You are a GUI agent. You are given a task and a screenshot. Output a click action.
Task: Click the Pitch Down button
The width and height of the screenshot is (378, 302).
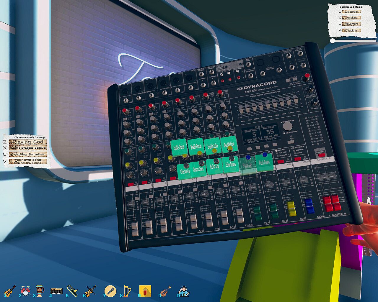pos(264,163)
